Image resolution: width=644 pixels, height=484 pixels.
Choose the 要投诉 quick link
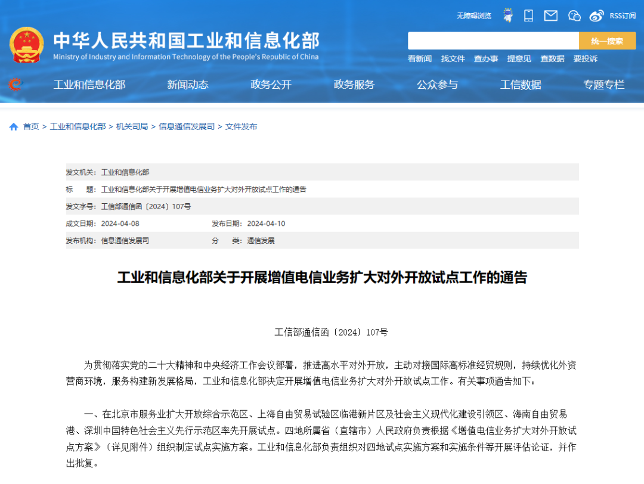tap(585, 58)
